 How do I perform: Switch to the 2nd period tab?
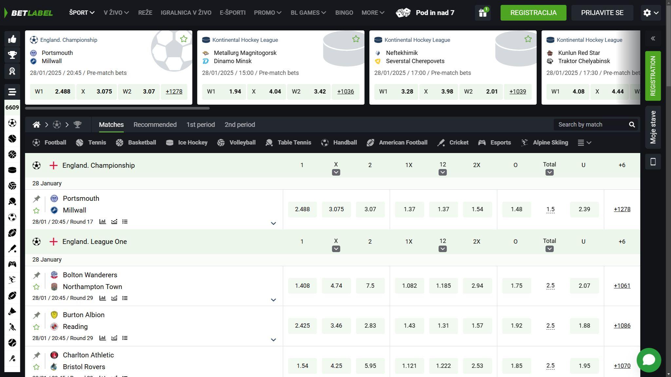click(x=240, y=125)
